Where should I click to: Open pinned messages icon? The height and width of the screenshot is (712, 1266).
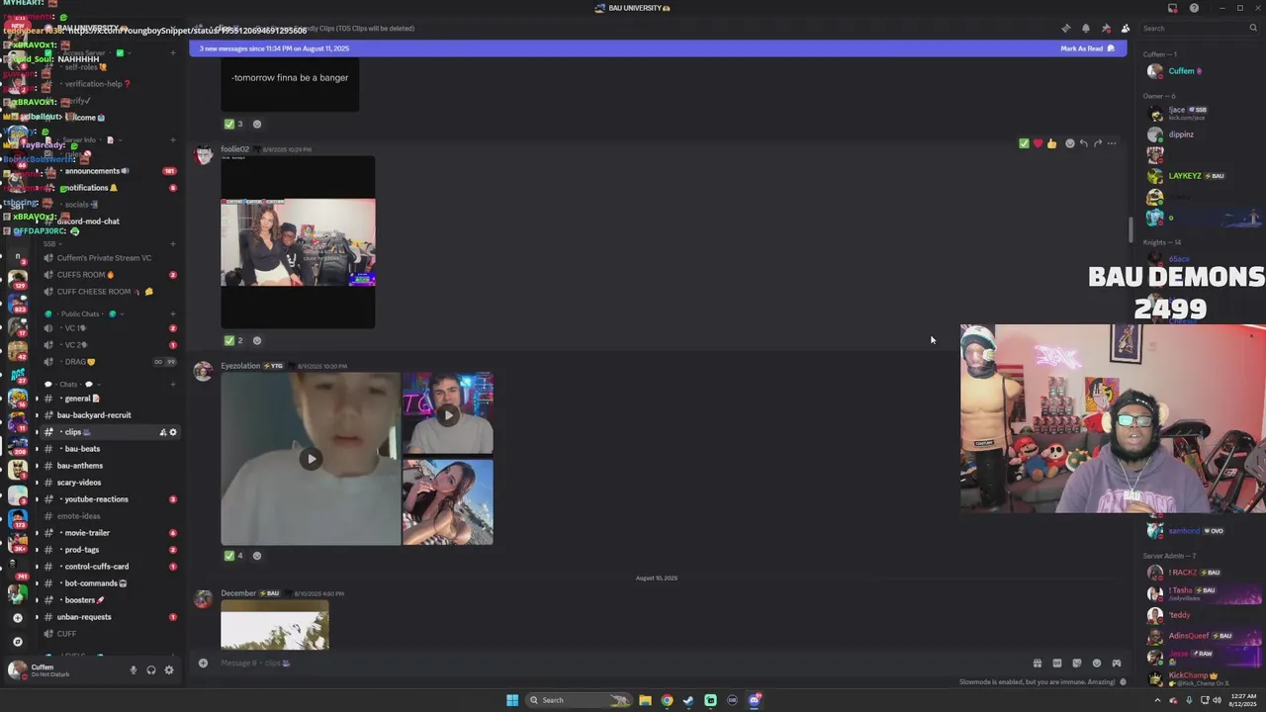1105,29
